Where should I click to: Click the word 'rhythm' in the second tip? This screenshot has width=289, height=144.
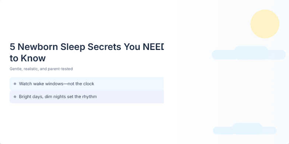click(89, 97)
